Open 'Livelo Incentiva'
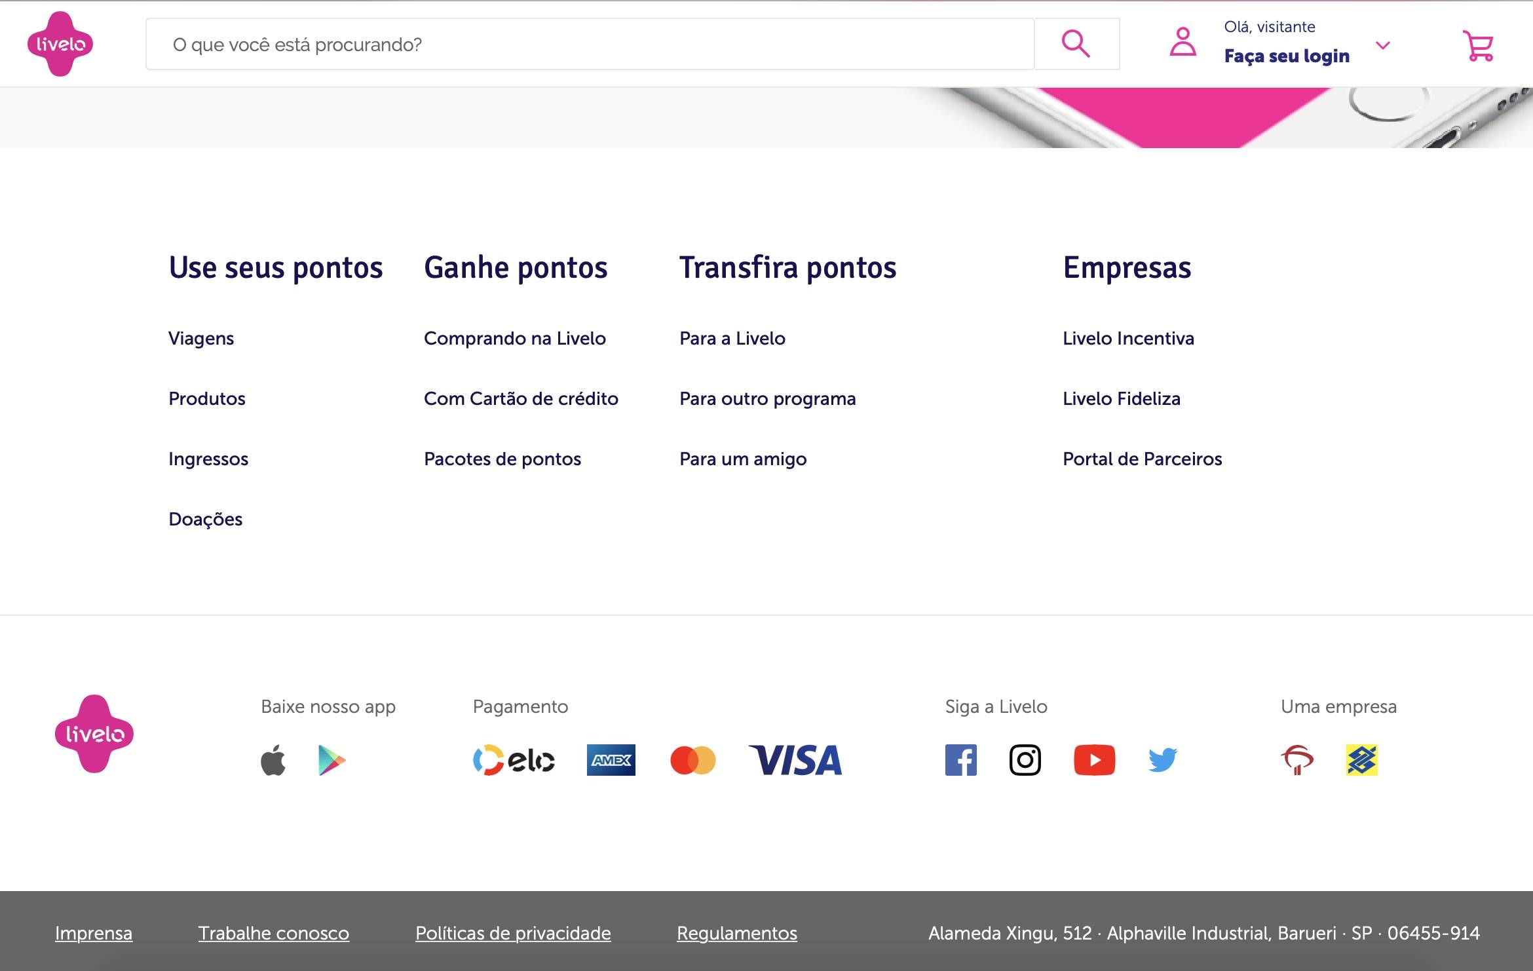 (1129, 339)
